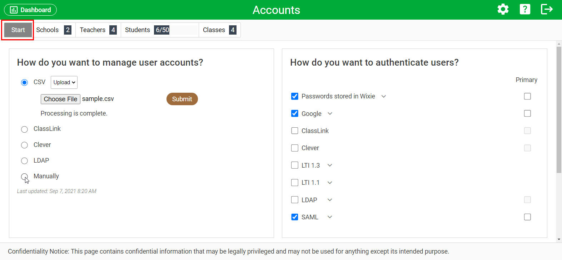562x260 pixels.
Task: Expand the LDAP authentication chevron
Action: tap(330, 200)
